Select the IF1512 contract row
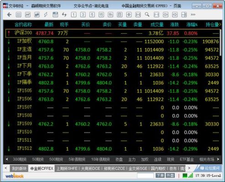Image resolution: width=225 pixels, height=182 pixels. coord(113,149)
